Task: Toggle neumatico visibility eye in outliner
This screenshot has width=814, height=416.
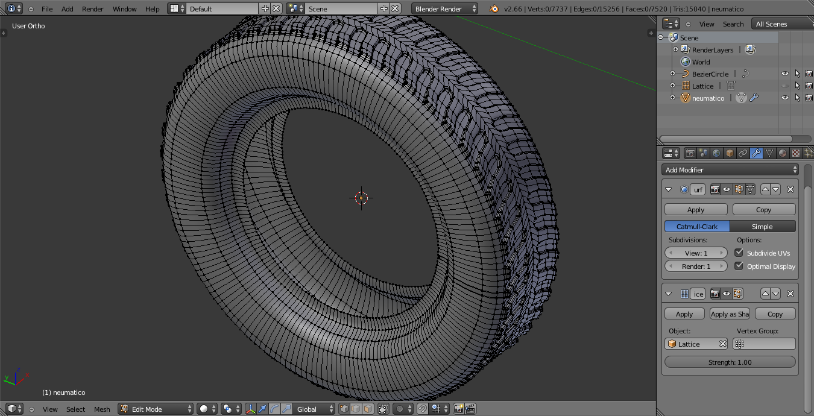Action: 785,98
